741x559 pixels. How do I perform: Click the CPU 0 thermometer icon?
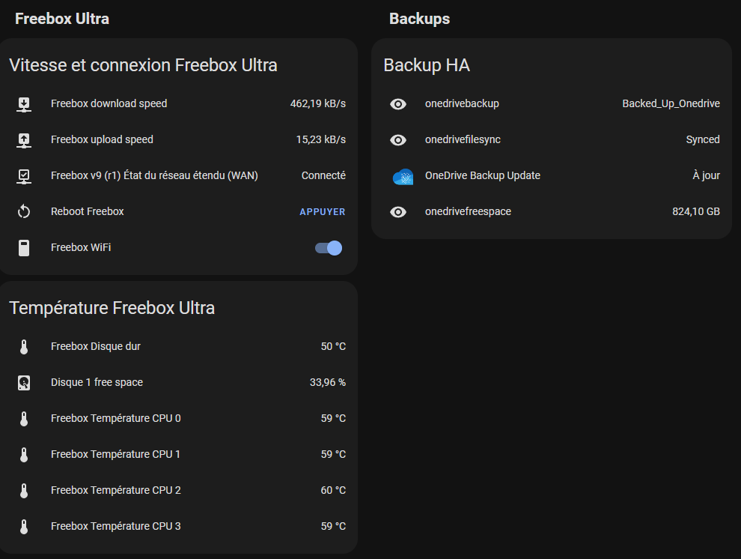24,419
